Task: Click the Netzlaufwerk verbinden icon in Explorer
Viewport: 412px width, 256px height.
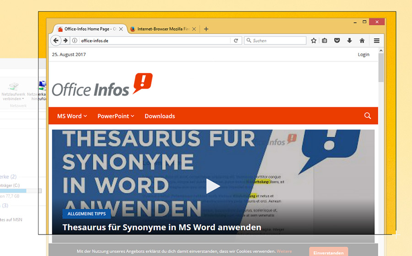Action: (13, 86)
